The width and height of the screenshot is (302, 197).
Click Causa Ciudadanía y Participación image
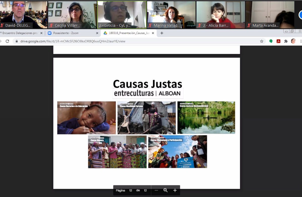pyautogui.click(x=178, y=152)
